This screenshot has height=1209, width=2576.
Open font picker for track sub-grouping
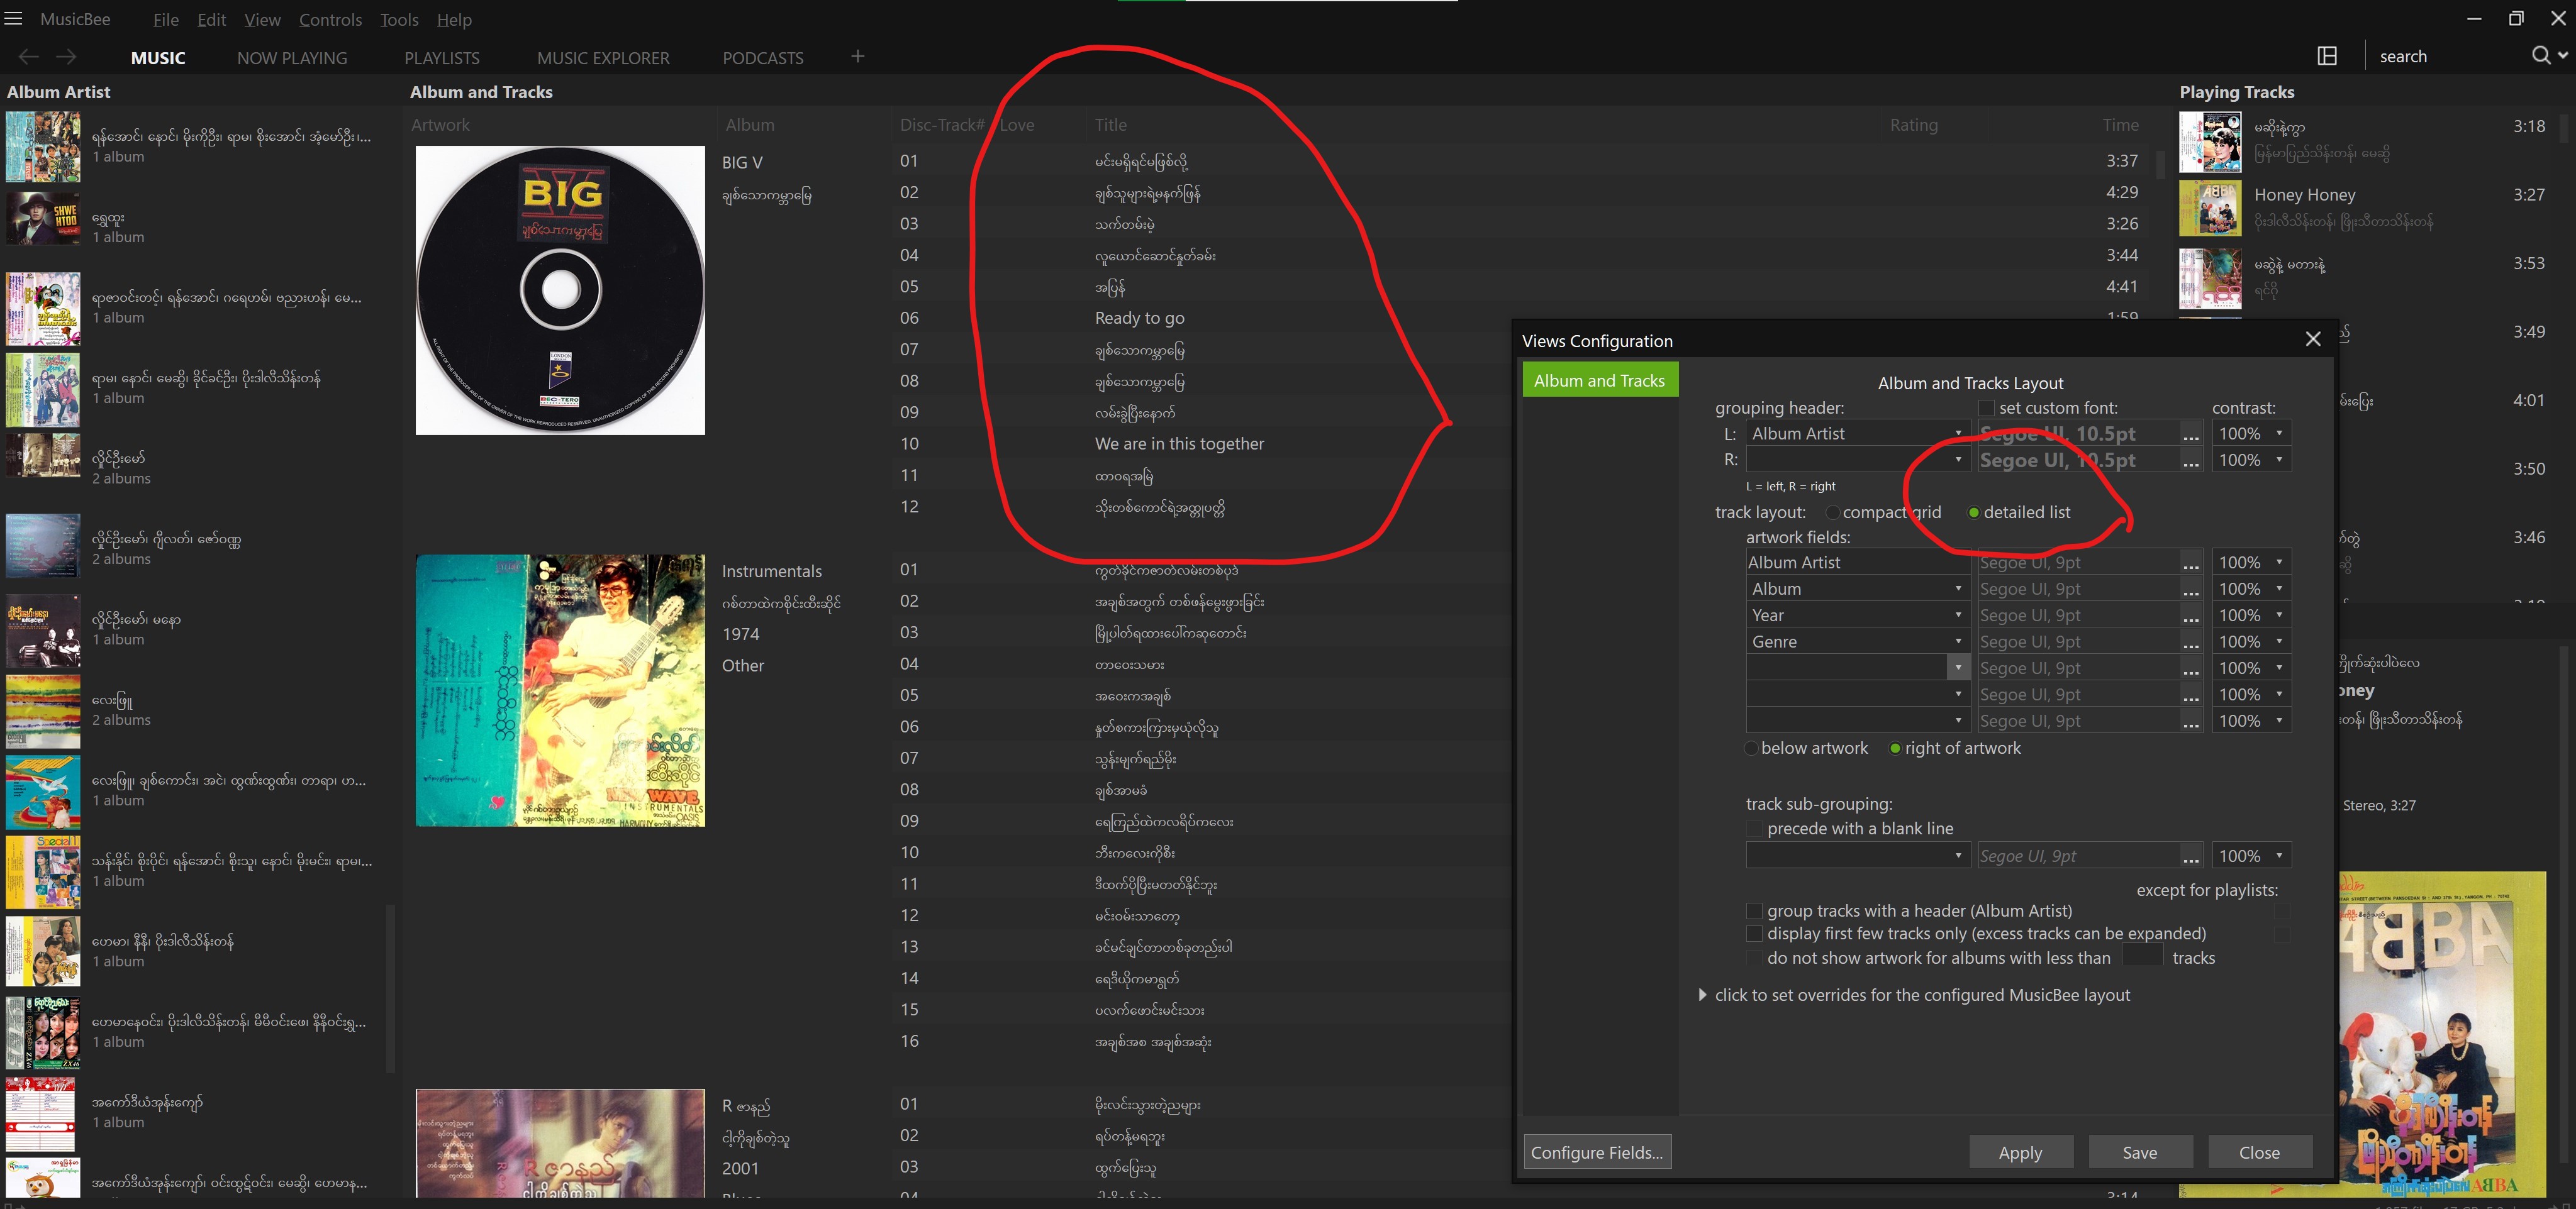tap(2190, 856)
